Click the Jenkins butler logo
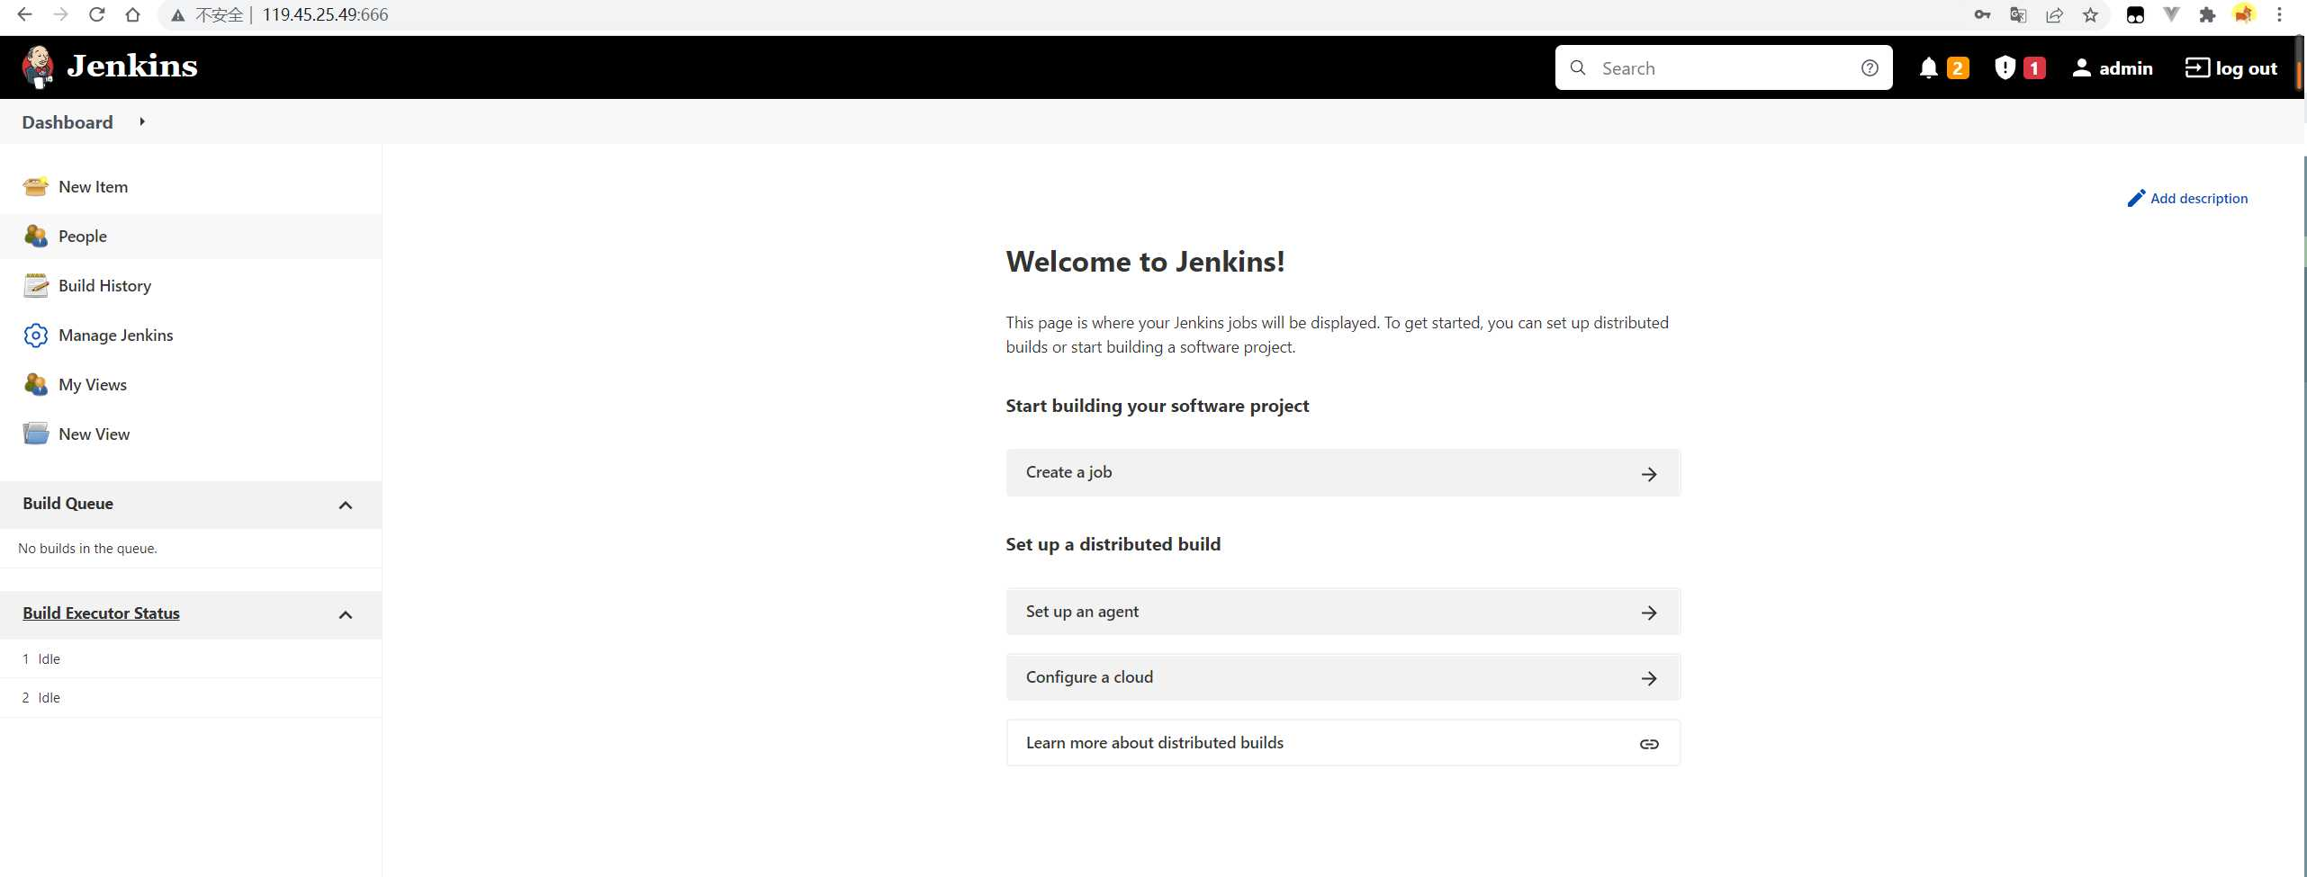This screenshot has width=2307, height=877. (x=38, y=67)
